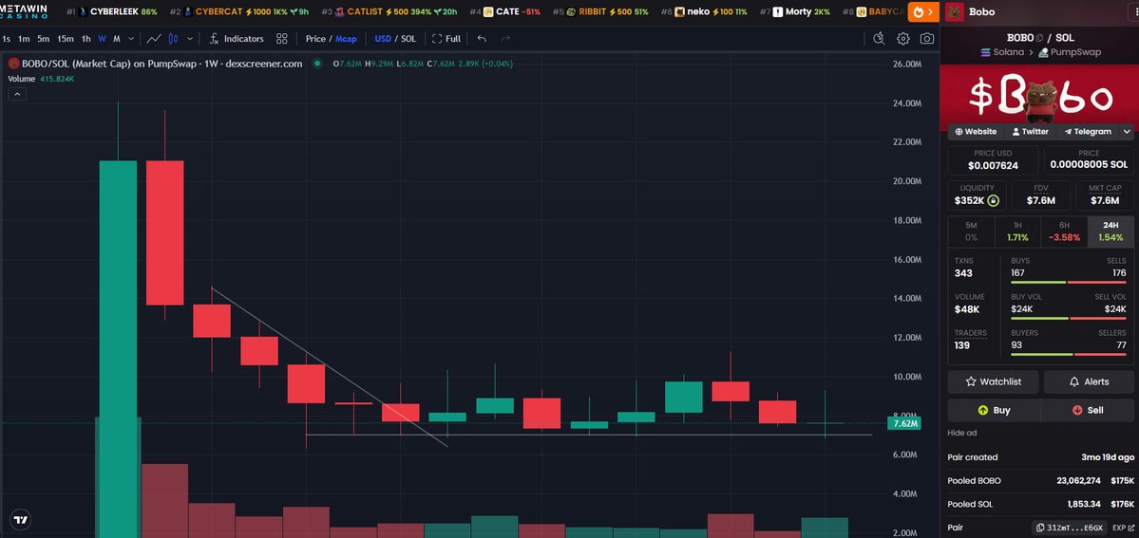Take a chart snapshot with camera icon
The image size is (1139, 538).
click(x=927, y=39)
